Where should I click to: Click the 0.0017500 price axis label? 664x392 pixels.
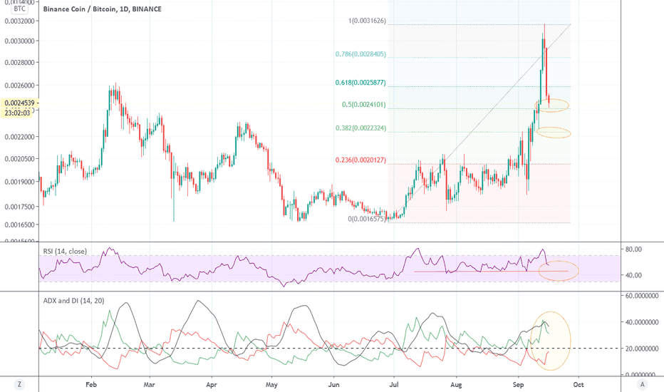click(19, 207)
